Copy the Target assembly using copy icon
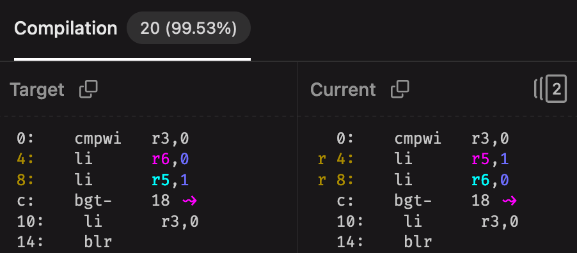Viewport: 577px width, 253px height. (x=88, y=89)
